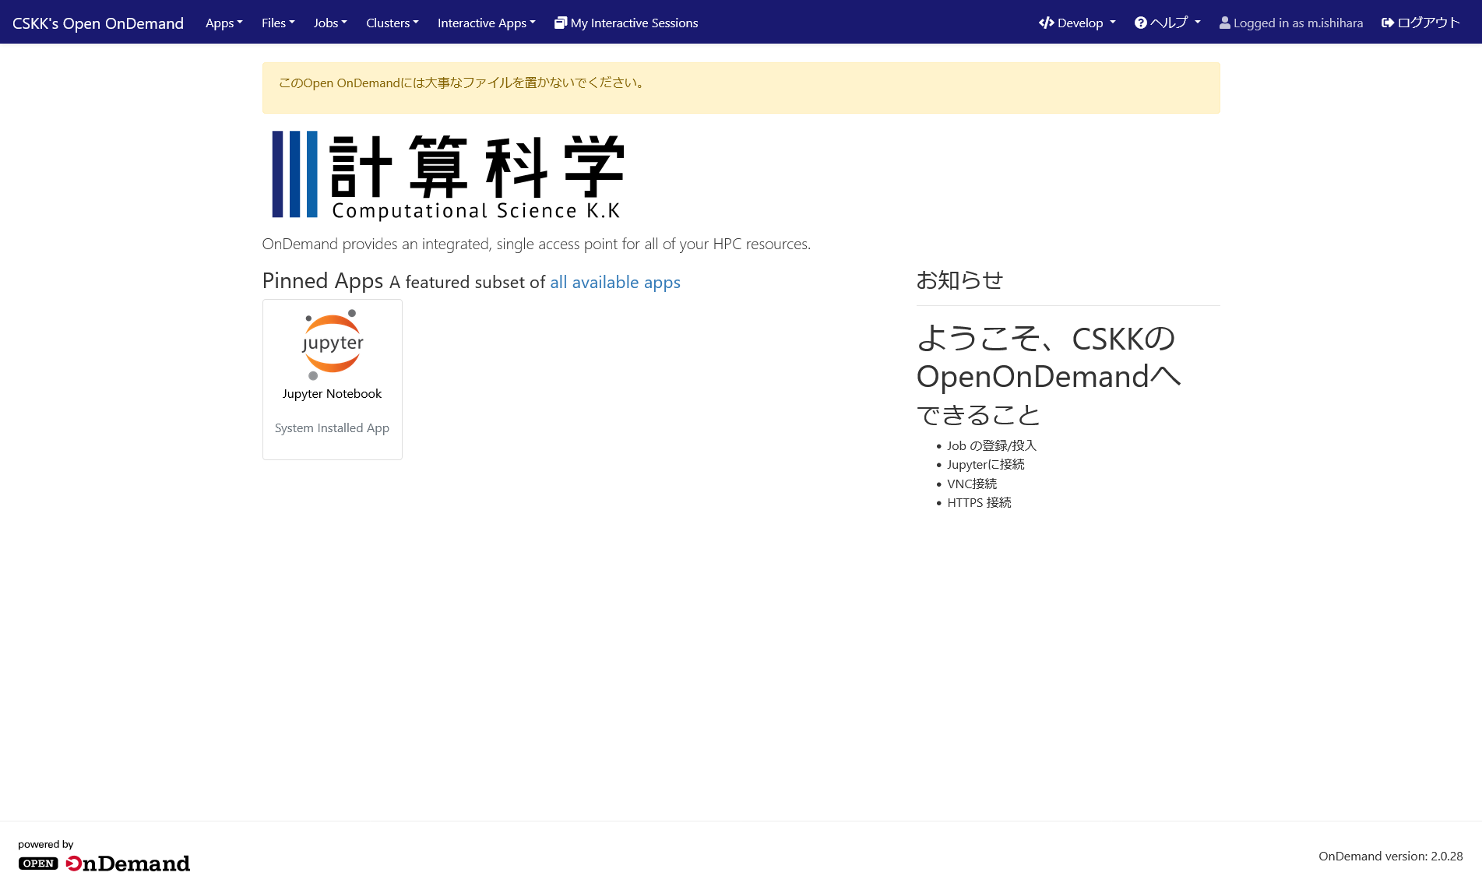The width and height of the screenshot is (1482, 890).
Task: Click 'VNC接続' list item
Action: [972, 484]
